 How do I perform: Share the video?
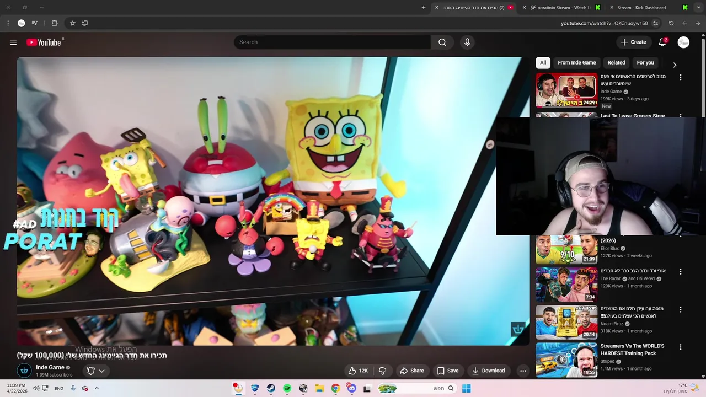click(412, 371)
